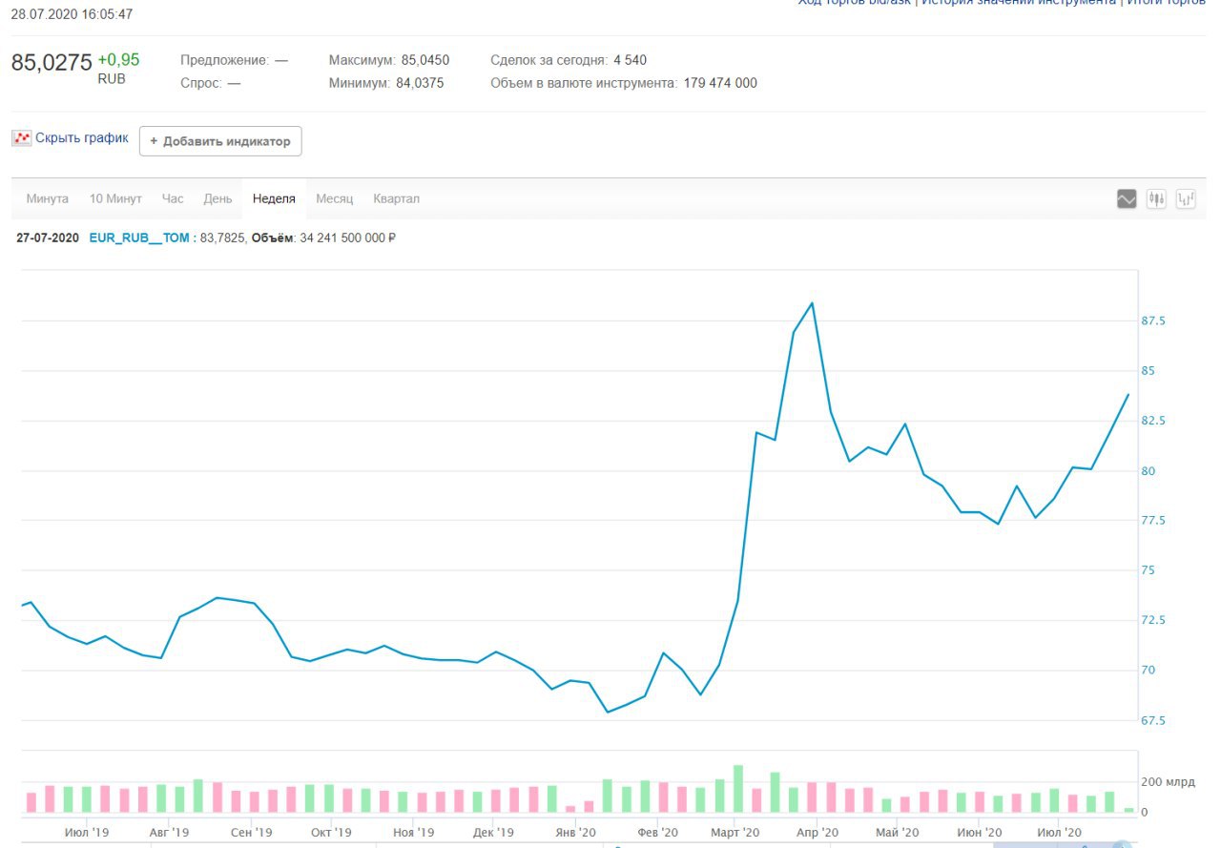Click the EUR_RUB__TOM series label

[x=139, y=238]
